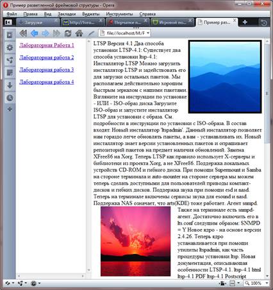Open link Лабораторная работа 2
This screenshot has width=273, height=290.
pos(47,58)
